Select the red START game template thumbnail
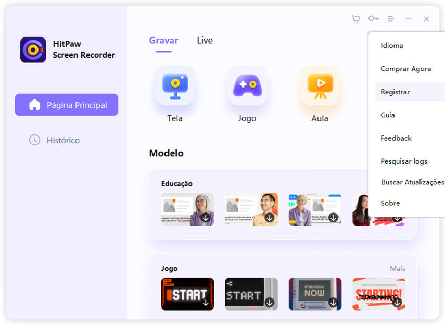The height and width of the screenshot is (325, 445). point(187,294)
